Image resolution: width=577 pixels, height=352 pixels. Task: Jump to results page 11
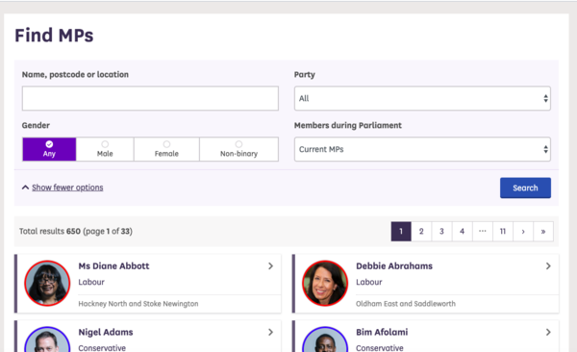point(503,231)
